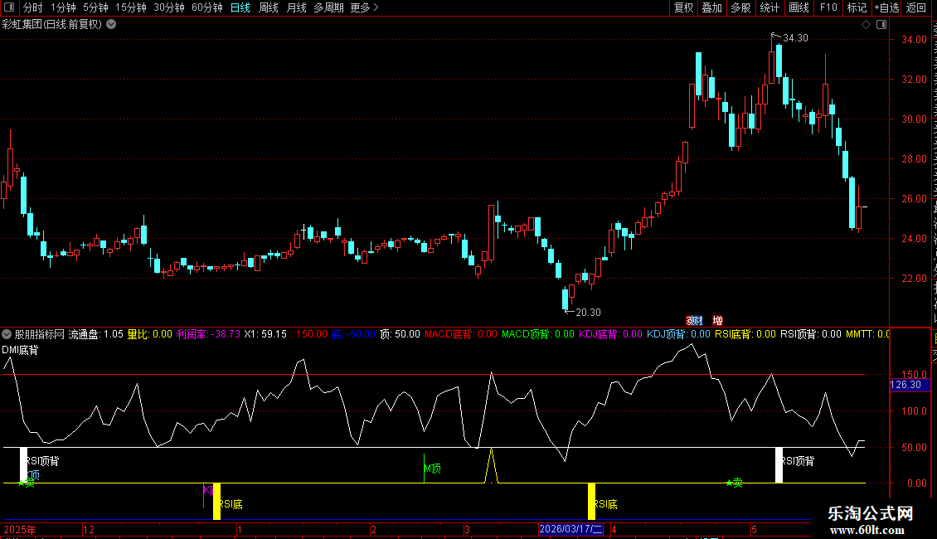Image resolution: width=937 pixels, height=539 pixels.
Task: Click the X1: 59.15 value
Action: tap(265, 334)
